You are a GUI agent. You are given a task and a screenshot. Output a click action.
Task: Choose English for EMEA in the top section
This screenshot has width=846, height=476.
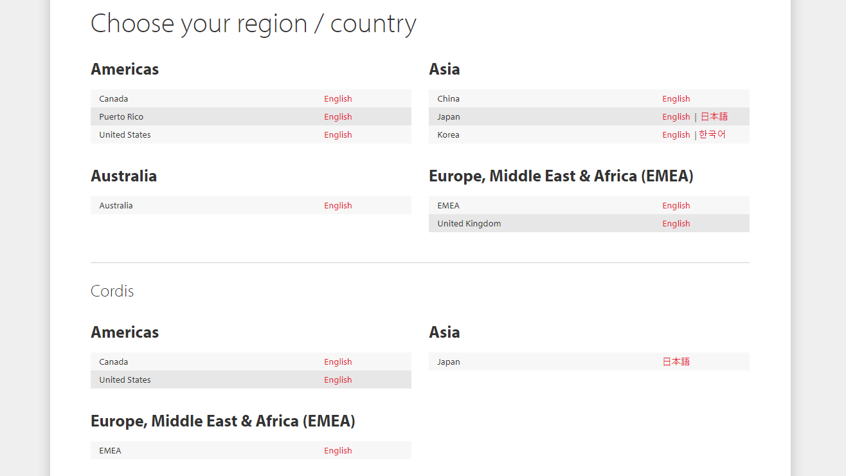[676, 205]
